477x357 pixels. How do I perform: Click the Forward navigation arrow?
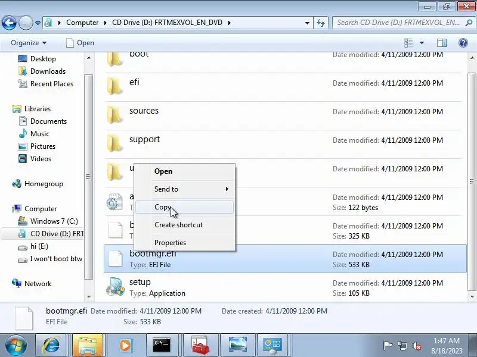pos(26,23)
